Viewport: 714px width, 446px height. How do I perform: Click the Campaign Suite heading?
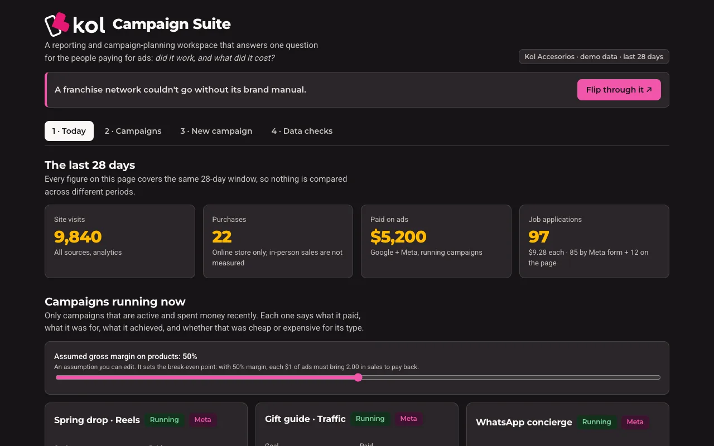172,24
